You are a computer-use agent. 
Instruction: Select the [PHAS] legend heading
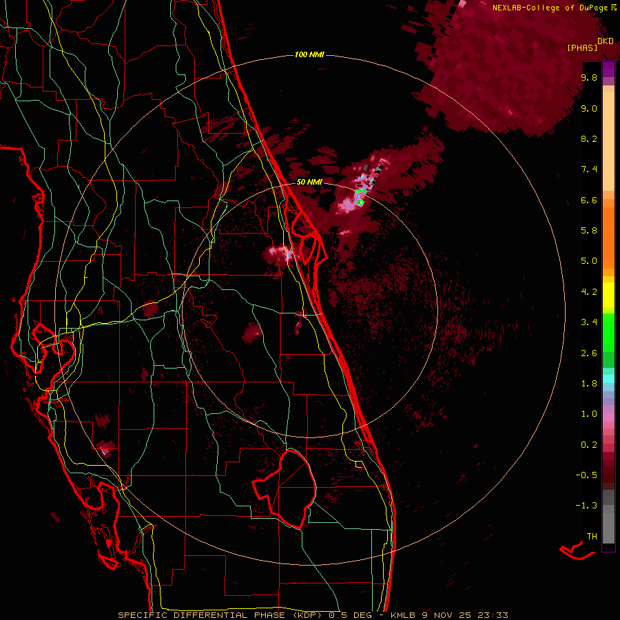click(582, 48)
